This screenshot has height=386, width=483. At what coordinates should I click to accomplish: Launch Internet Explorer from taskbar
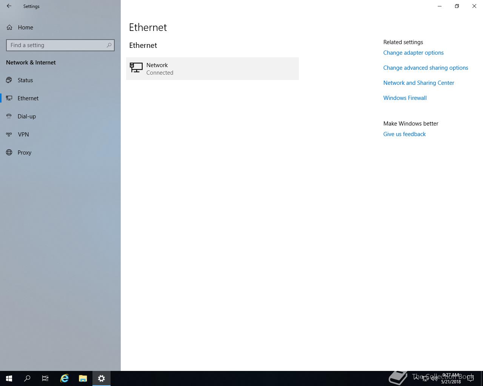[x=65, y=378]
